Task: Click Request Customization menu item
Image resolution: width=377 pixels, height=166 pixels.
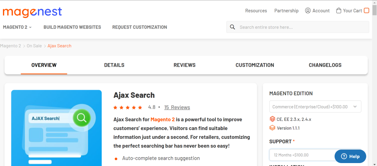Action: click(140, 27)
